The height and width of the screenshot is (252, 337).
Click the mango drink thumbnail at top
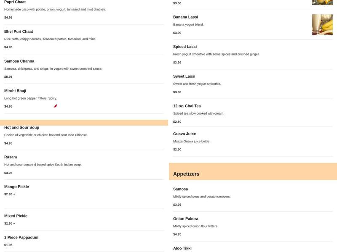coord(322,2)
